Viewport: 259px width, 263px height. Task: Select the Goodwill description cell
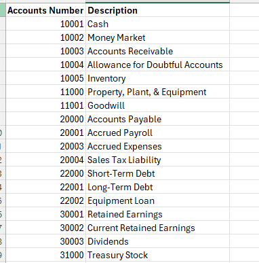pyautogui.click(x=157, y=105)
